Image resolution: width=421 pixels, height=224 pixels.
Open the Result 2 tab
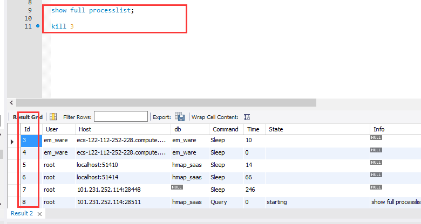click(22, 214)
